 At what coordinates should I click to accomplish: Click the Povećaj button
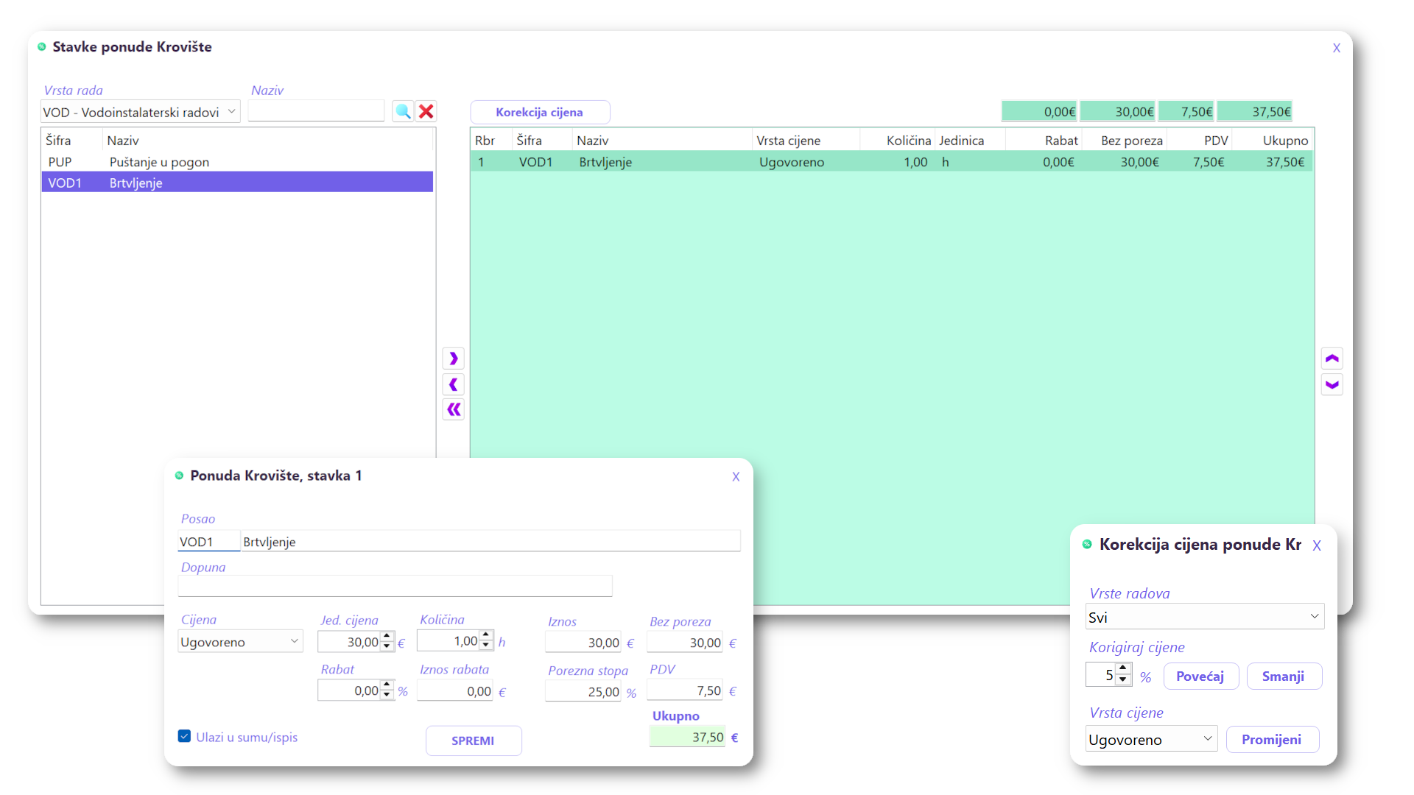(x=1200, y=676)
